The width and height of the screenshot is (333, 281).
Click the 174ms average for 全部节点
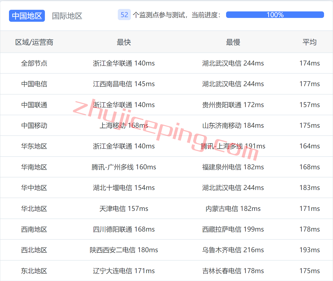click(310, 63)
